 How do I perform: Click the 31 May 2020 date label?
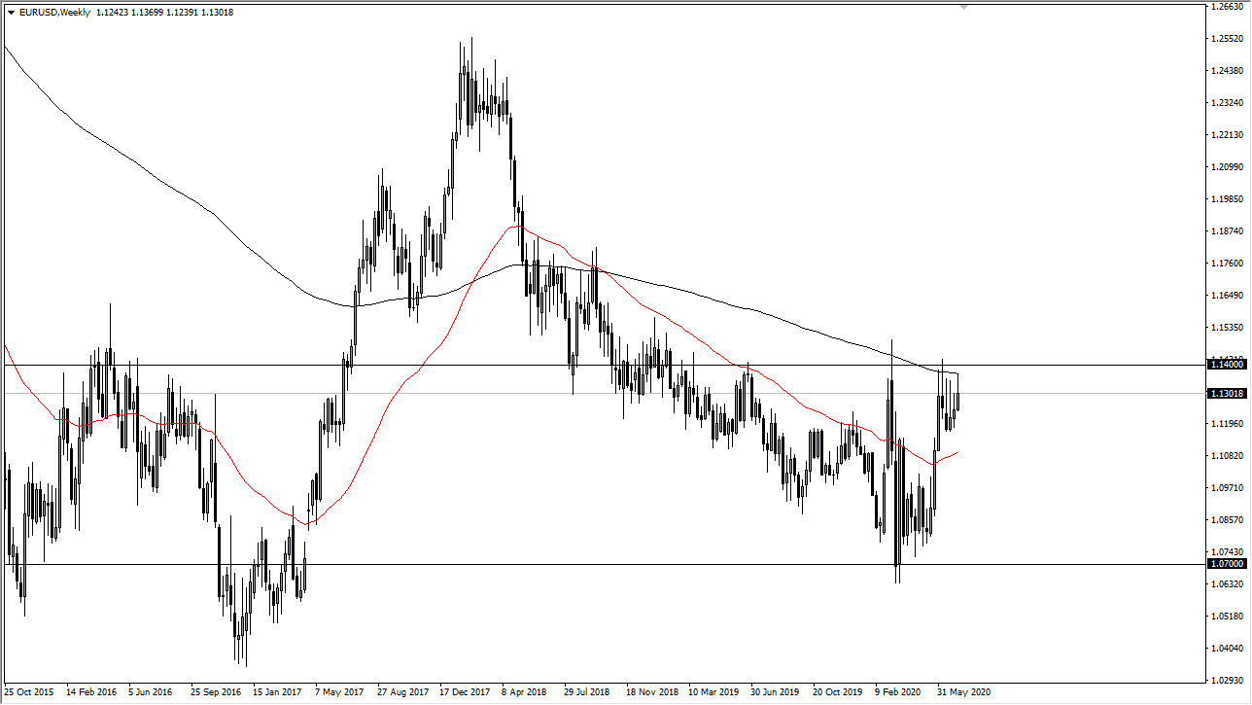[965, 692]
